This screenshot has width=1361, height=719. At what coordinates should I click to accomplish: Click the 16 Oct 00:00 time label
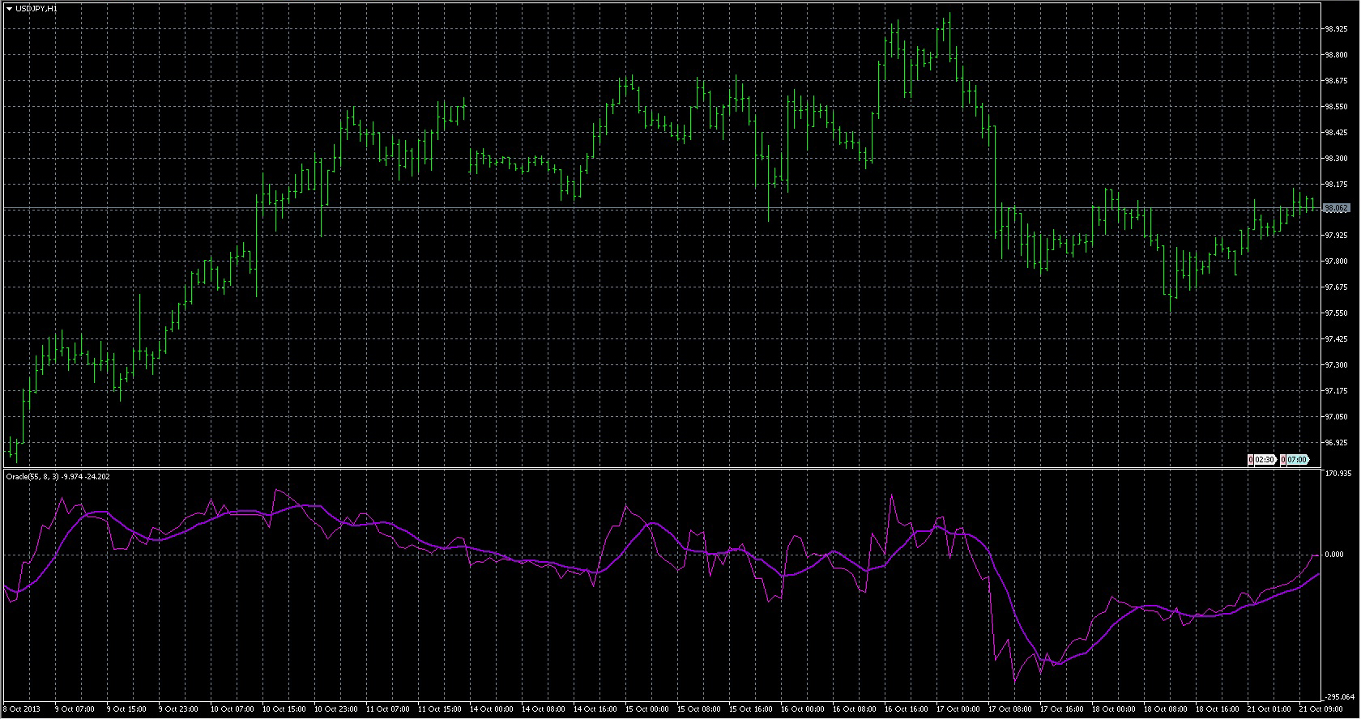[802, 709]
